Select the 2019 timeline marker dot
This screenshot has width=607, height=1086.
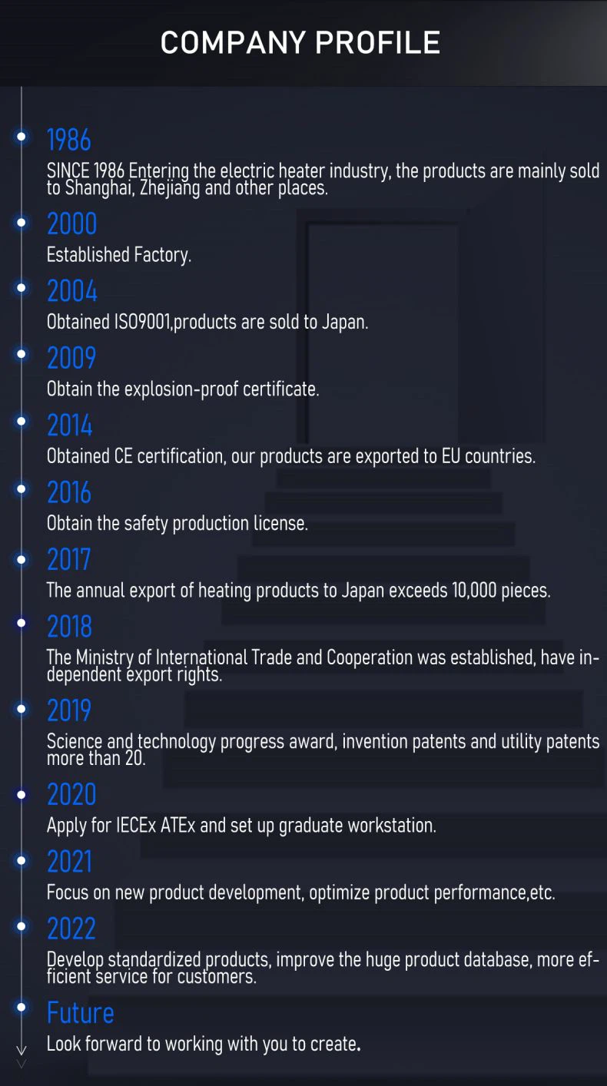[22, 709]
